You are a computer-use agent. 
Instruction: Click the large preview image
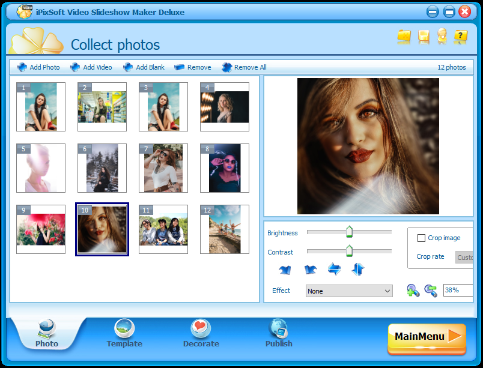(368, 146)
